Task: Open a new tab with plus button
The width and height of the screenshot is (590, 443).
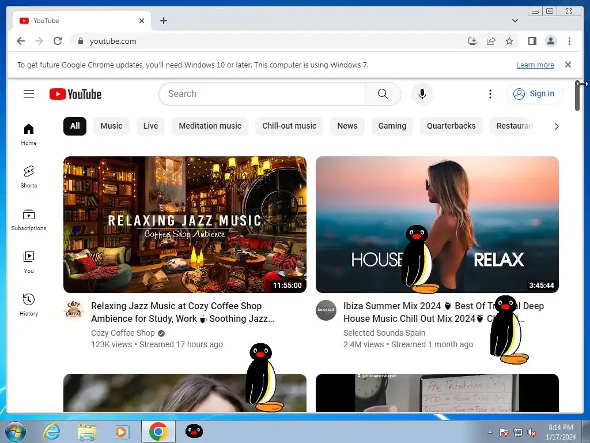Action: 163,21
